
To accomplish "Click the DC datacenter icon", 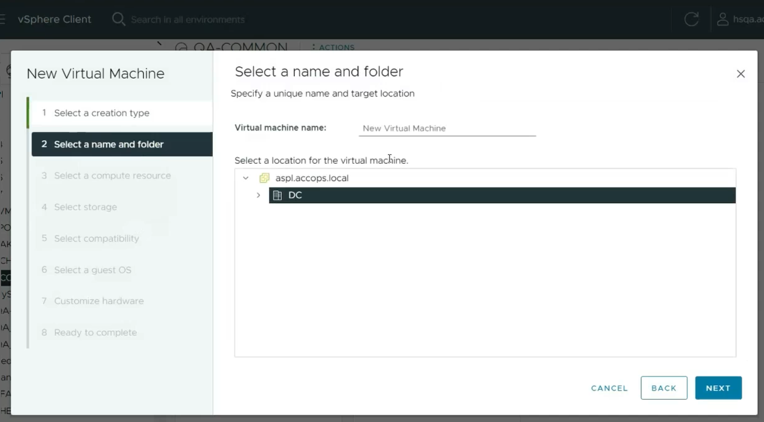I will [278, 195].
